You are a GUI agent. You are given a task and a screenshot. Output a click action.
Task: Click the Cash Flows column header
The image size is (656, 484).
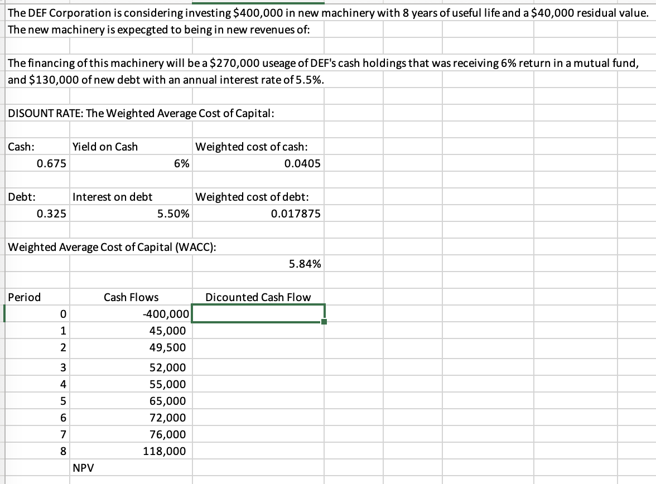click(x=131, y=297)
